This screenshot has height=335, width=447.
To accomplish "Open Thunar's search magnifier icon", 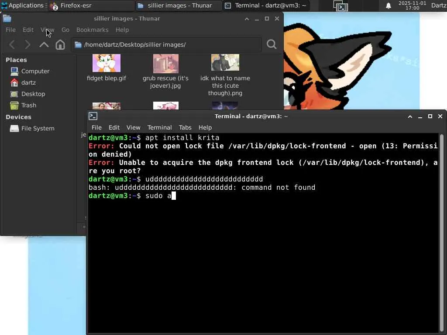I will click(272, 44).
